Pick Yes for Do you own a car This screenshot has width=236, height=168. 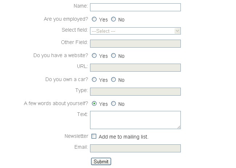pyautogui.click(x=94, y=80)
